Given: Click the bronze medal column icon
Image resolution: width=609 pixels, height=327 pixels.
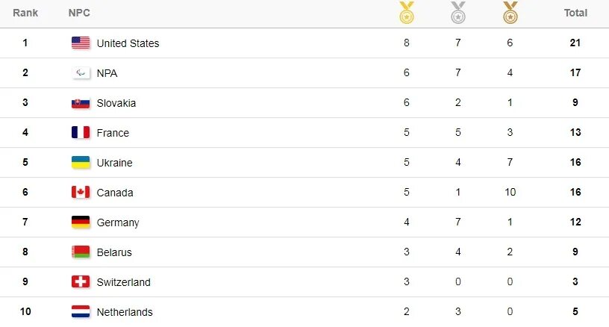Looking at the screenshot, I should [x=510, y=13].
